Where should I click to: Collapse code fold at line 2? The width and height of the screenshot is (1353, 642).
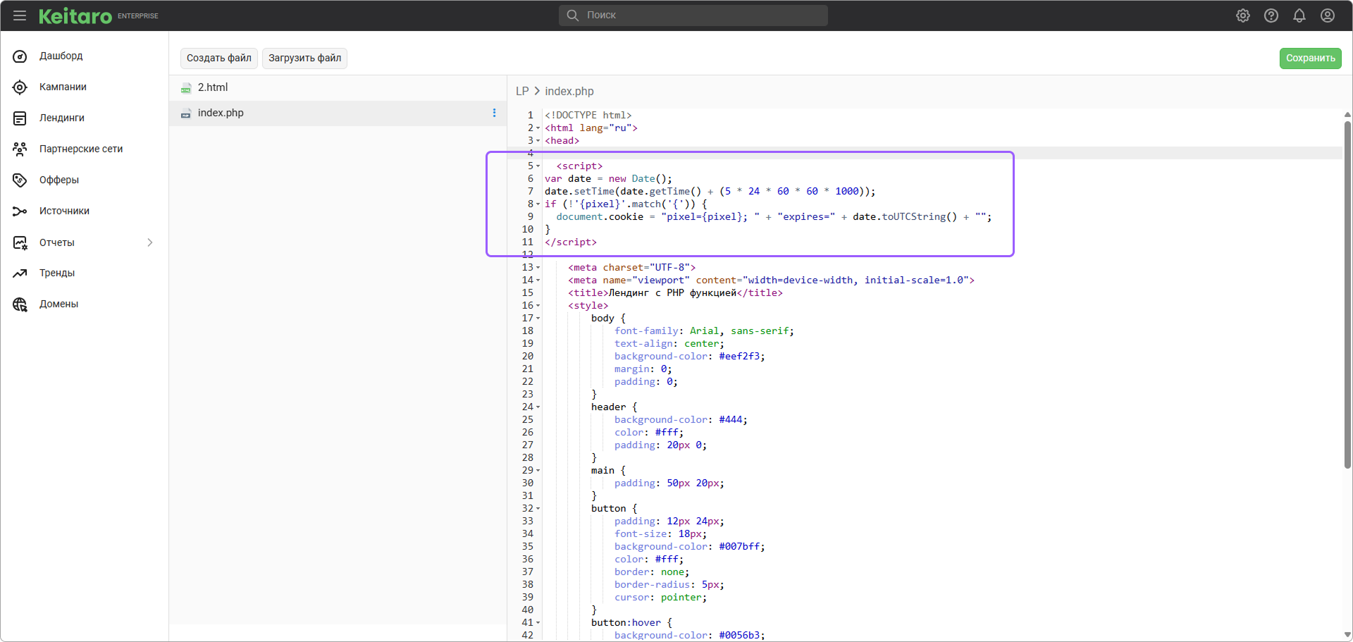pyautogui.click(x=538, y=128)
